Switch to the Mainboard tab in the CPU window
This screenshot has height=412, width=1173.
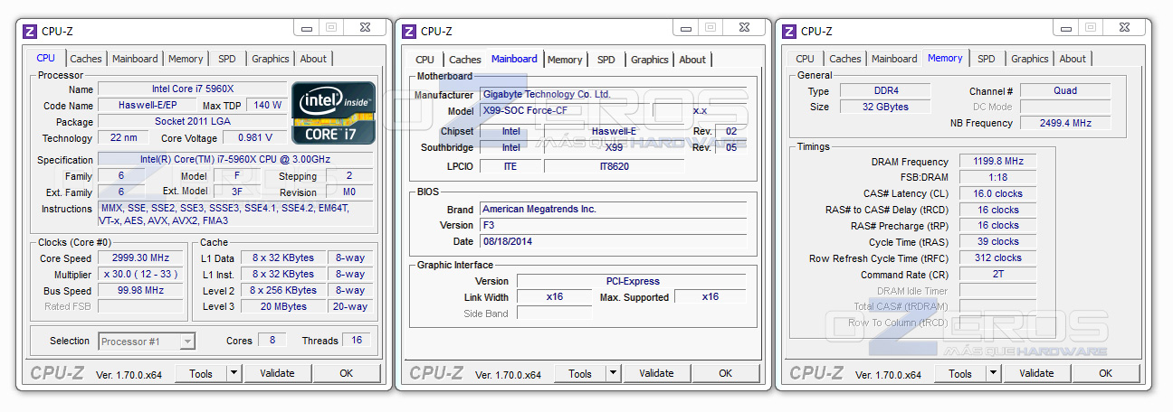pos(135,59)
